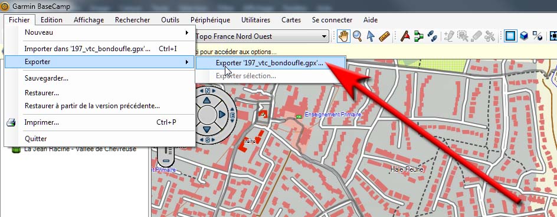Screen dimensions: 557x217
Task: Pan map east with compass arrow
Action: pos(222,114)
